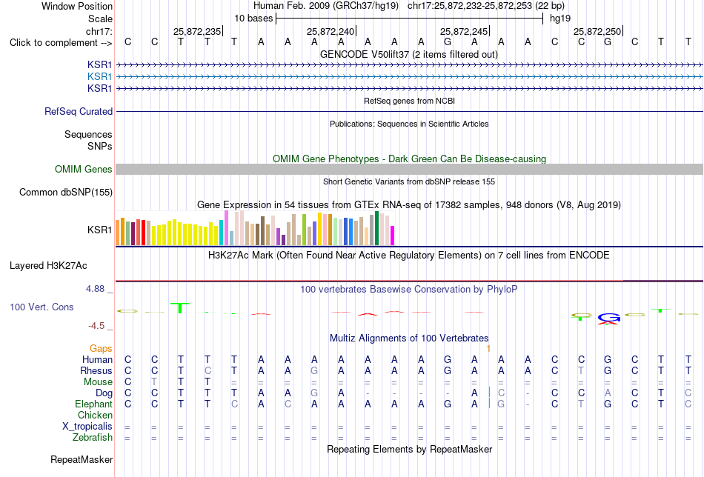Image resolution: width=704 pixels, height=477 pixels.
Task: Select the Window Position label
Action: tap(77, 6)
